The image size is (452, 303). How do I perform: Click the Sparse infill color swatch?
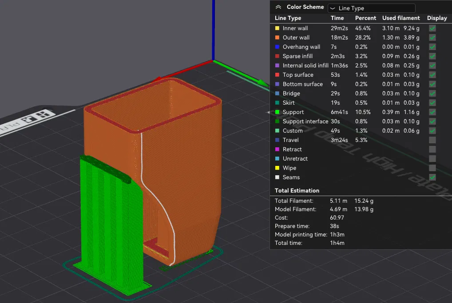click(x=278, y=56)
